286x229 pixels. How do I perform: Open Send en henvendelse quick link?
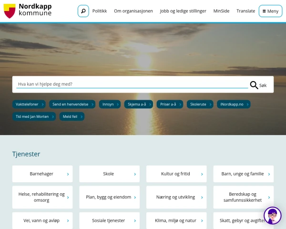click(x=72, y=104)
